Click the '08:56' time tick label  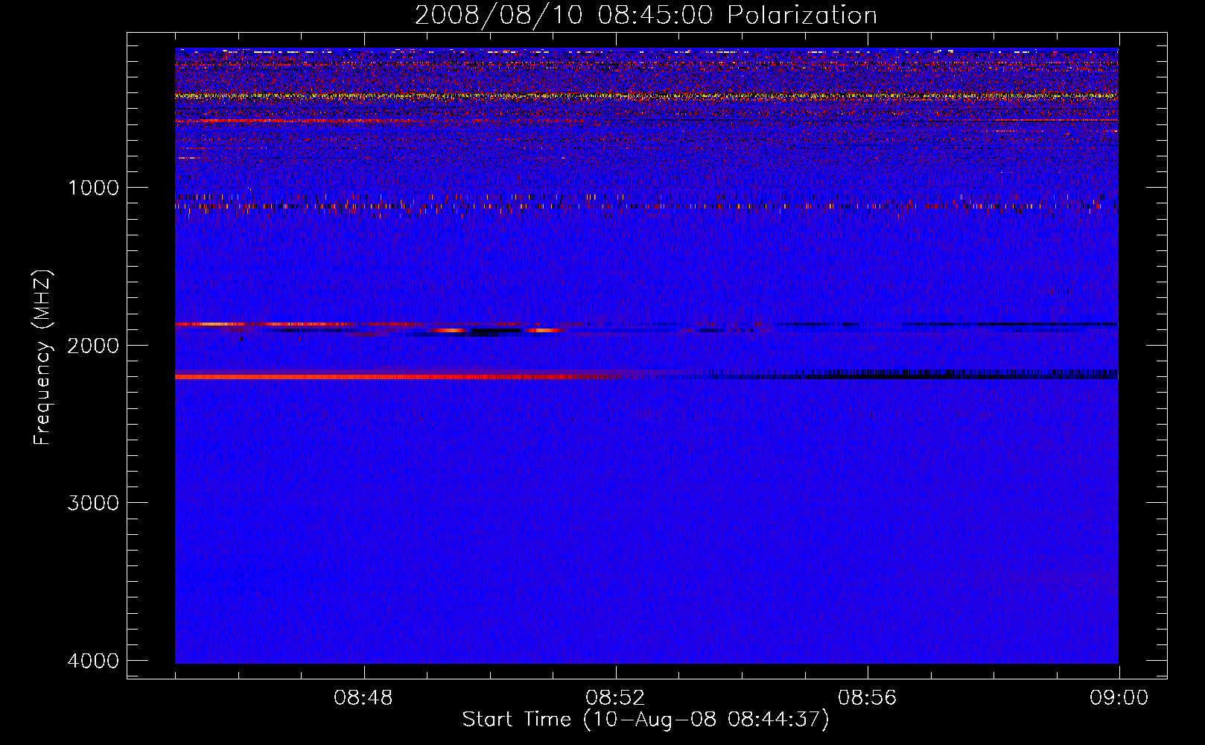pos(867,698)
